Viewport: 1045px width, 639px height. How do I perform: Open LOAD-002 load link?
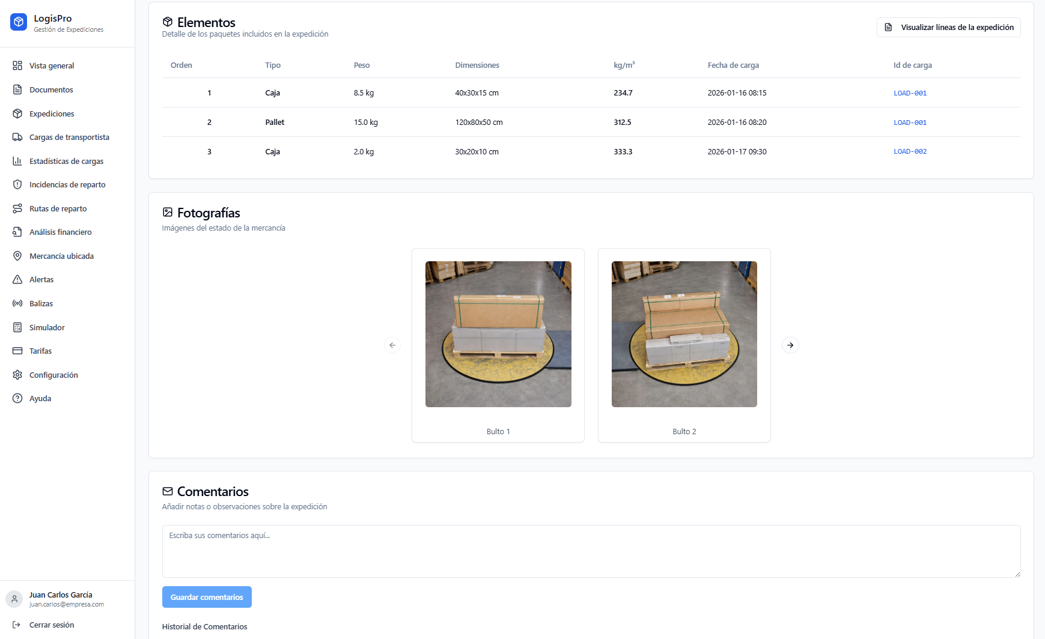pos(910,152)
